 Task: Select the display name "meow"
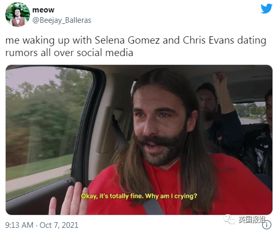click(44, 10)
